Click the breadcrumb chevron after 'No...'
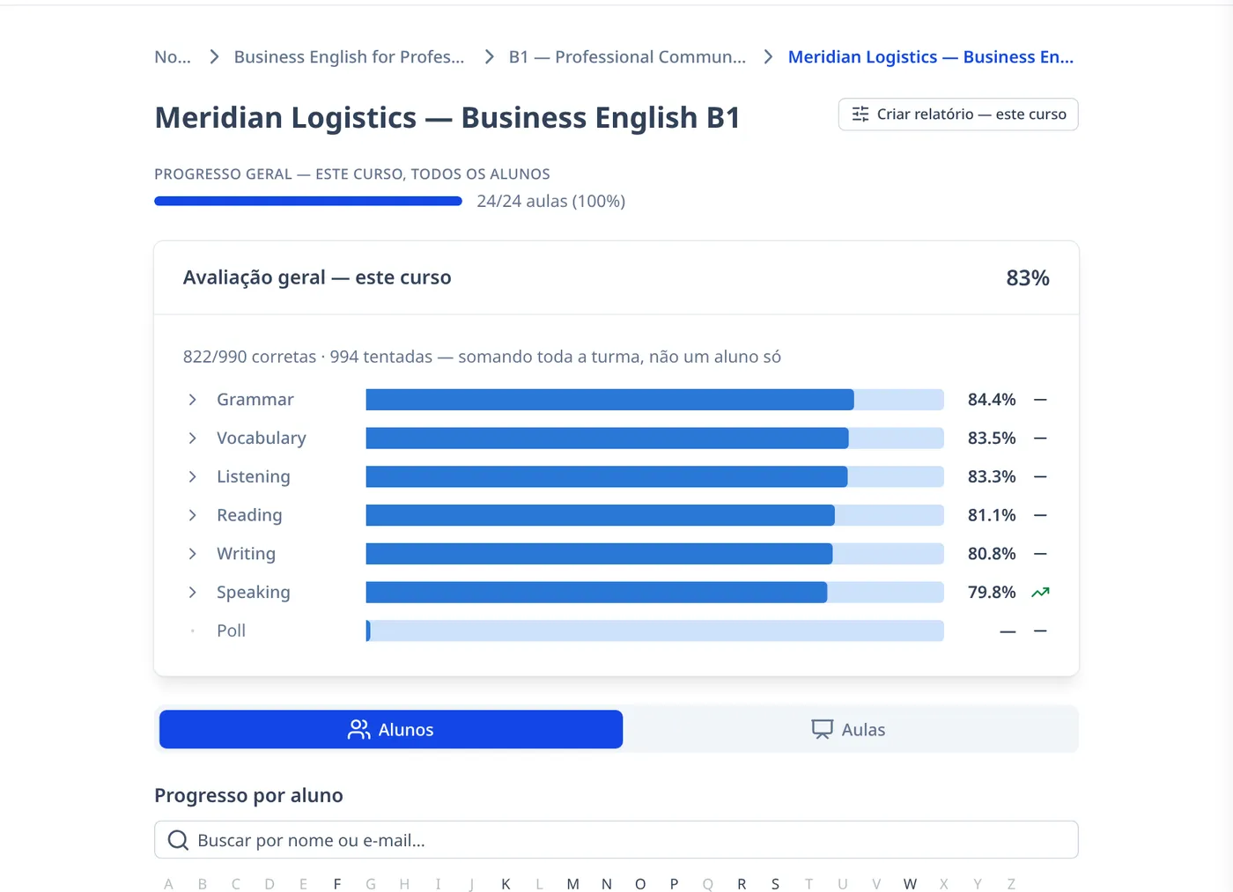 coord(213,57)
